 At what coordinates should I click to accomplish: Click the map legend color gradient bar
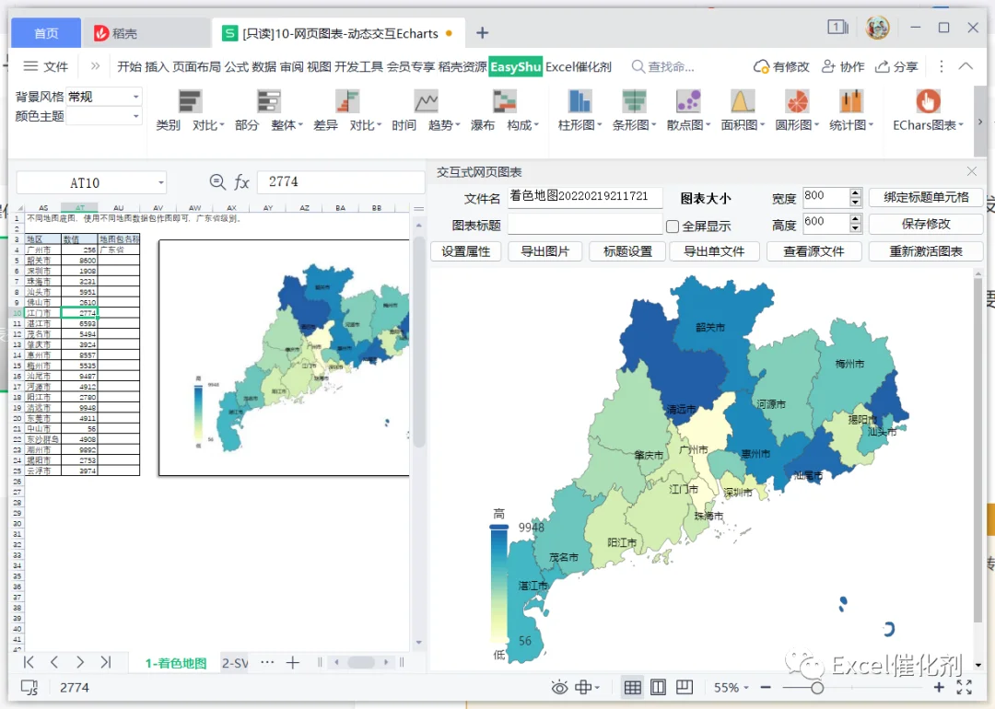[x=498, y=585]
